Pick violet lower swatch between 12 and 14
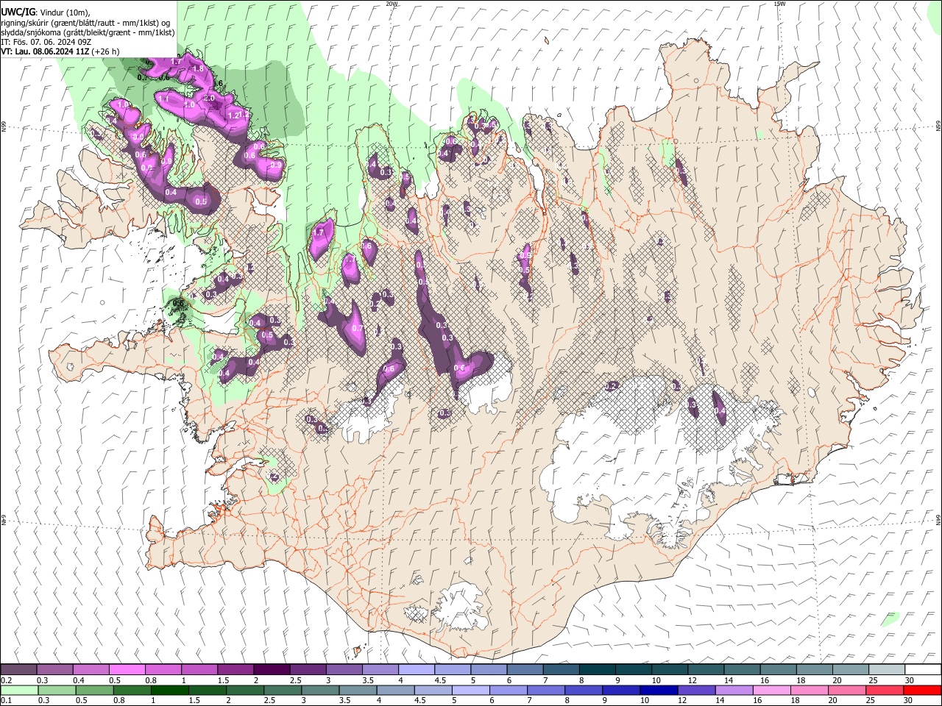Image resolution: width=942 pixels, height=706 pixels. coord(696,690)
